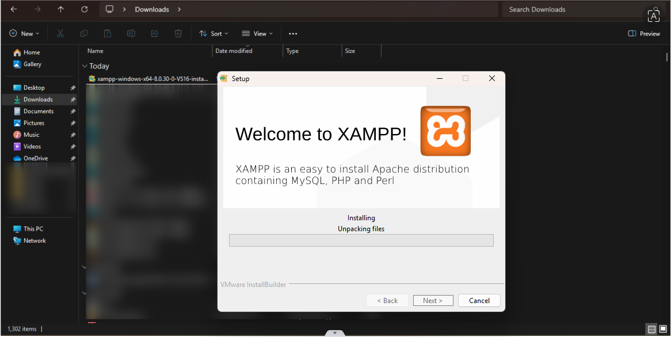Click the Cut scissors icon
671x337 pixels.
coord(60,33)
